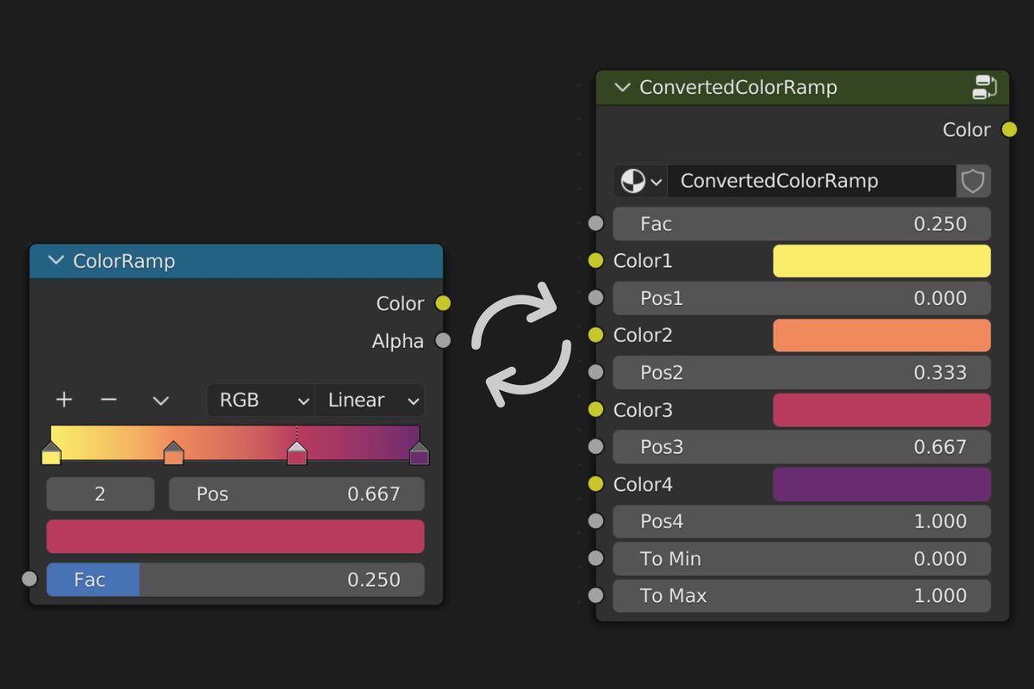Click the To Max input socket

(x=595, y=595)
